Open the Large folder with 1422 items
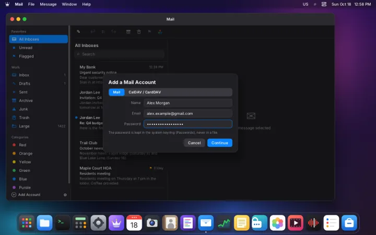The height and width of the screenshot is (235, 376). click(38, 126)
